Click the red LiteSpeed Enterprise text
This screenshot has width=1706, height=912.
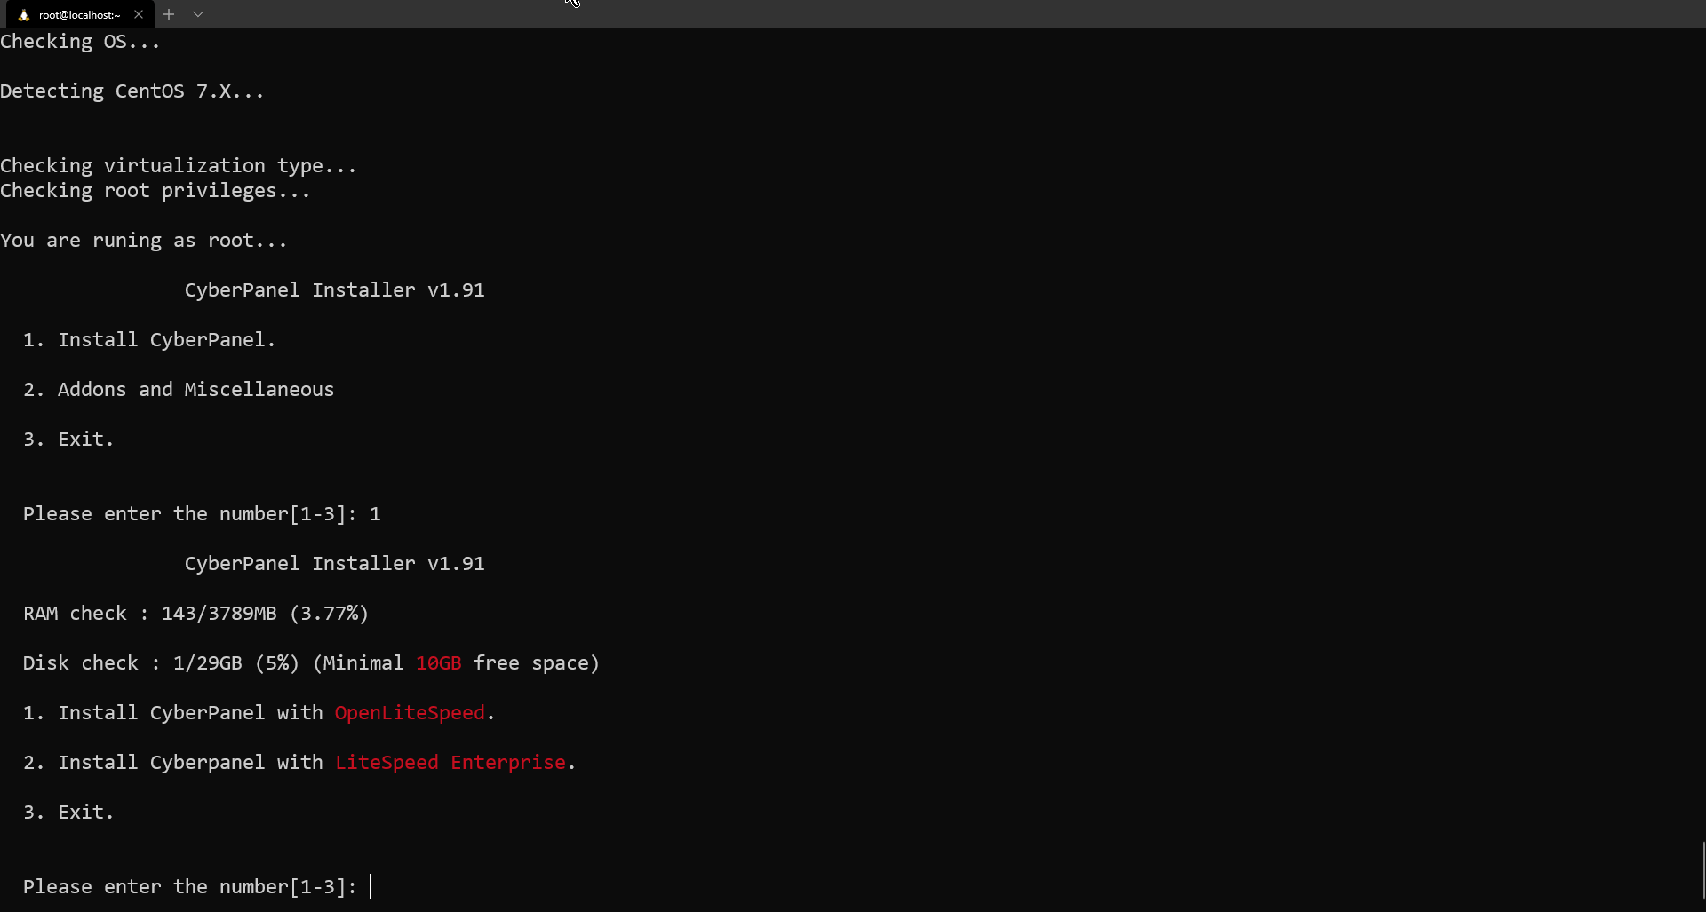click(450, 762)
